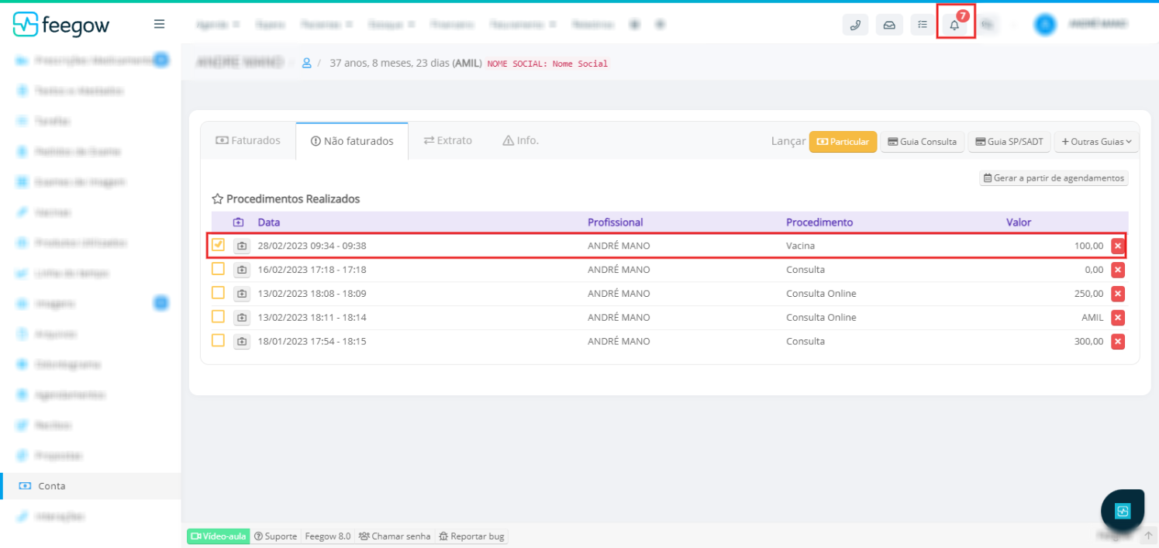This screenshot has height=548, width=1159.
Task: Open the Extrato tab
Action: (447, 140)
